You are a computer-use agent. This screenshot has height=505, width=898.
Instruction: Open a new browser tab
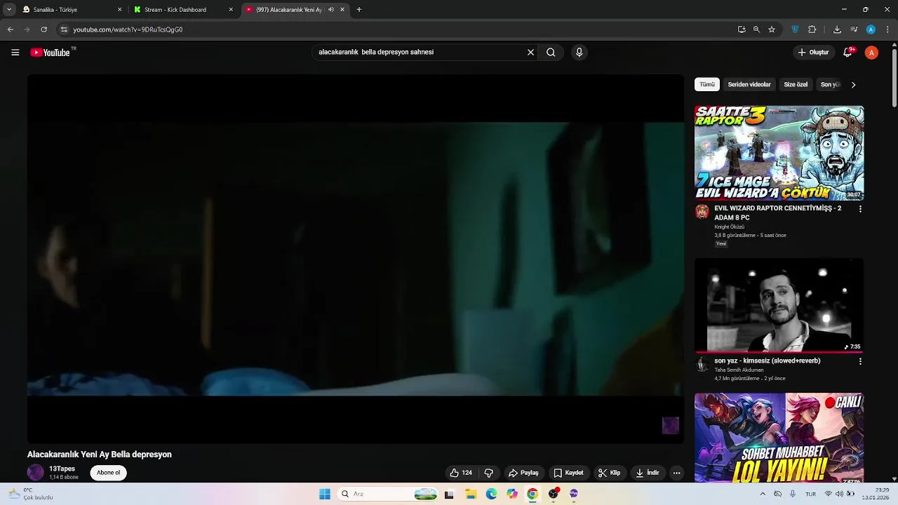[359, 10]
